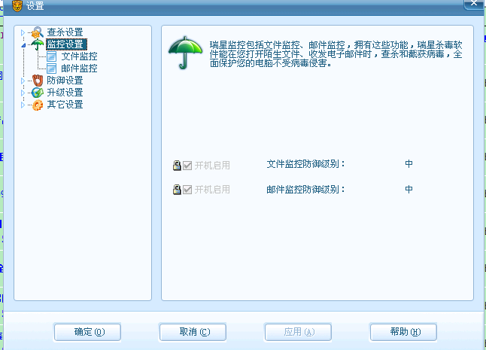
Task: Click the 文件监控防御级别 label
Action: [x=305, y=164]
